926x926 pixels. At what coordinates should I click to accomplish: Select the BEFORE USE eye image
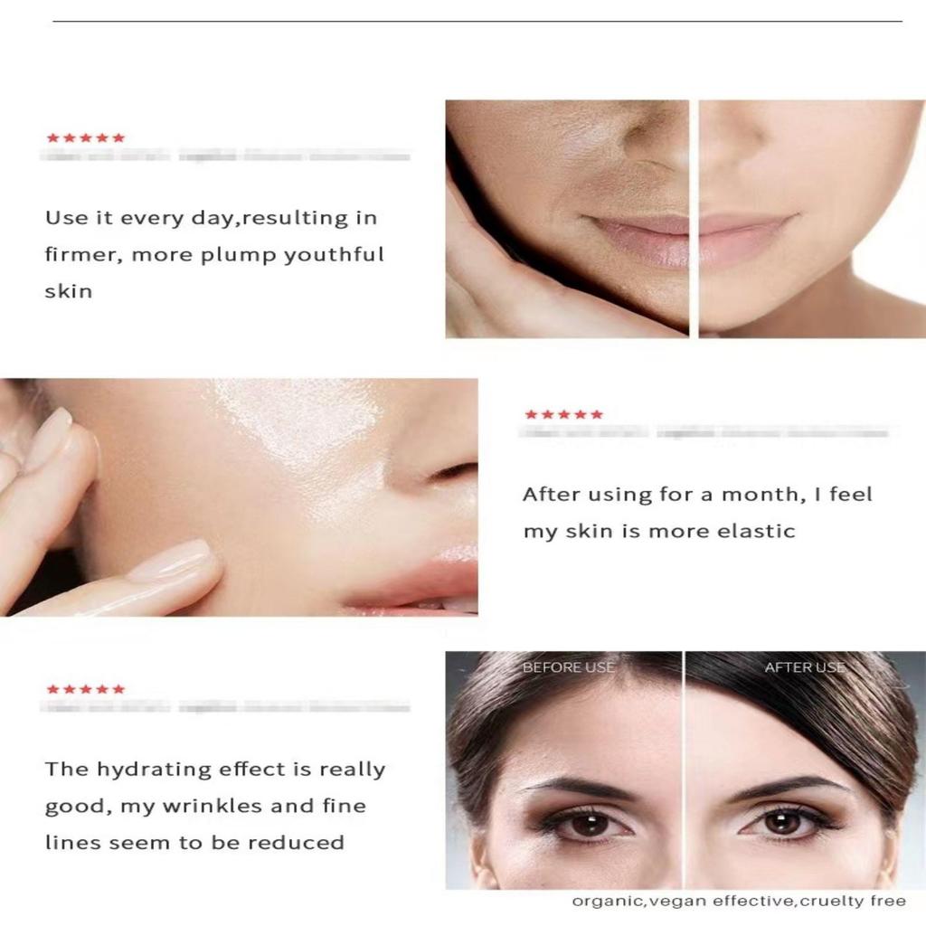[563, 770]
